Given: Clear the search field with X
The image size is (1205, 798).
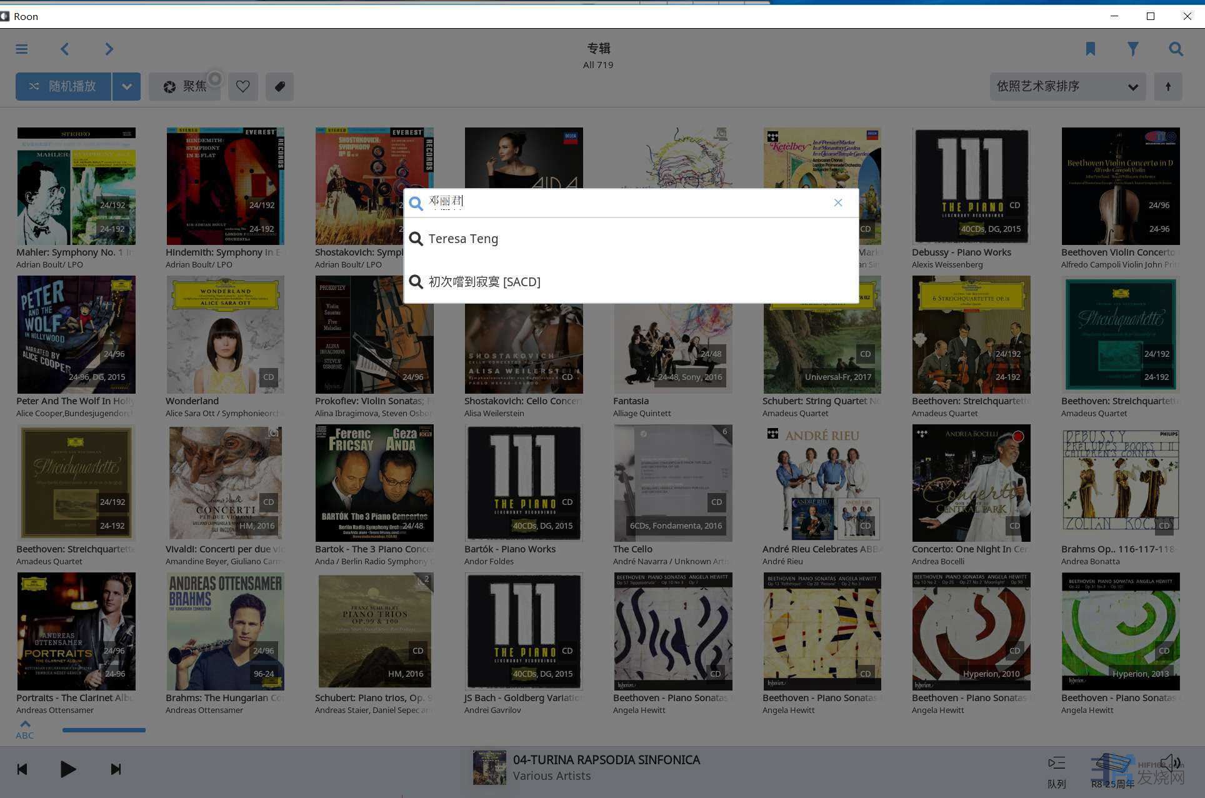Looking at the screenshot, I should click(838, 202).
